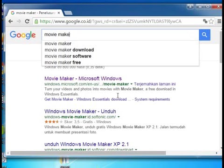The height and width of the screenshot is (168, 224).
Task: Click the "Skor: 3,5 - Gratis - Windows" text
Action: pyautogui.click(x=88, y=122)
